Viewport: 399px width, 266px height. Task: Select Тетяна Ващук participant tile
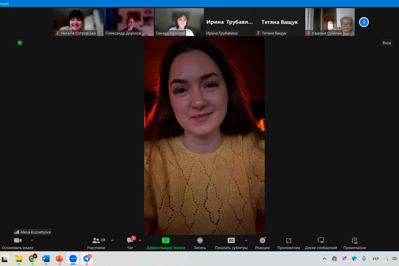coord(279,22)
